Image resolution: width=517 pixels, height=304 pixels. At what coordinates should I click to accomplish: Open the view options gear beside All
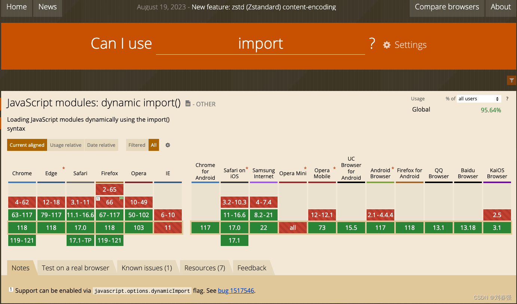tap(168, 145)
